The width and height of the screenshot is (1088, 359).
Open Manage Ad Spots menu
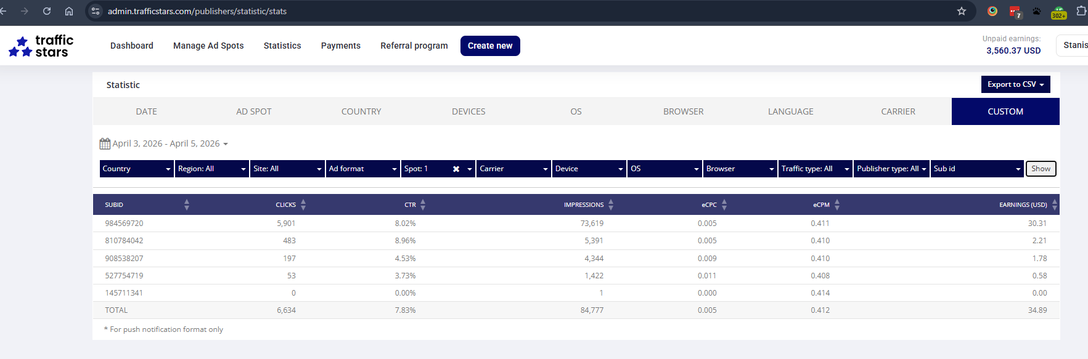pos(208,46)
